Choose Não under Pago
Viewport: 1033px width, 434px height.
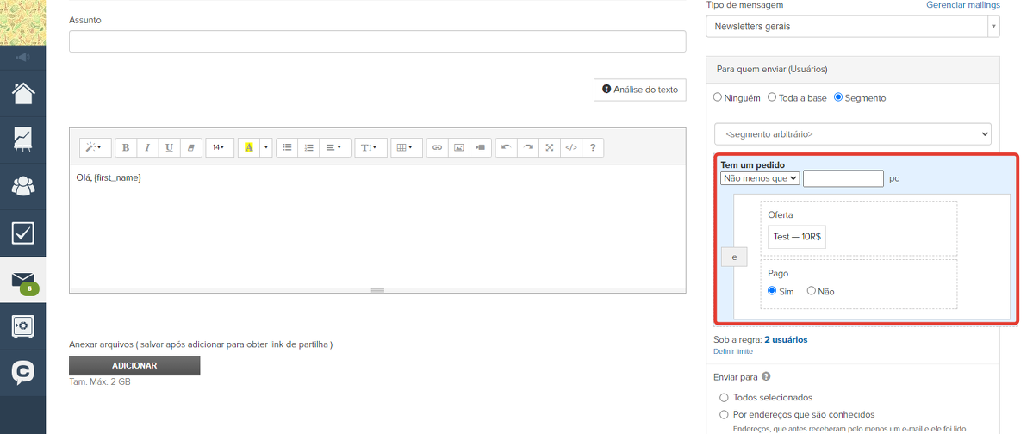pyautogui.click(x=812, y=291)
